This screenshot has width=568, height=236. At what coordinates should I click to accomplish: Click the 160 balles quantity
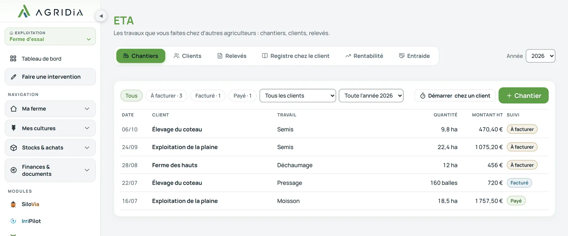444,183
